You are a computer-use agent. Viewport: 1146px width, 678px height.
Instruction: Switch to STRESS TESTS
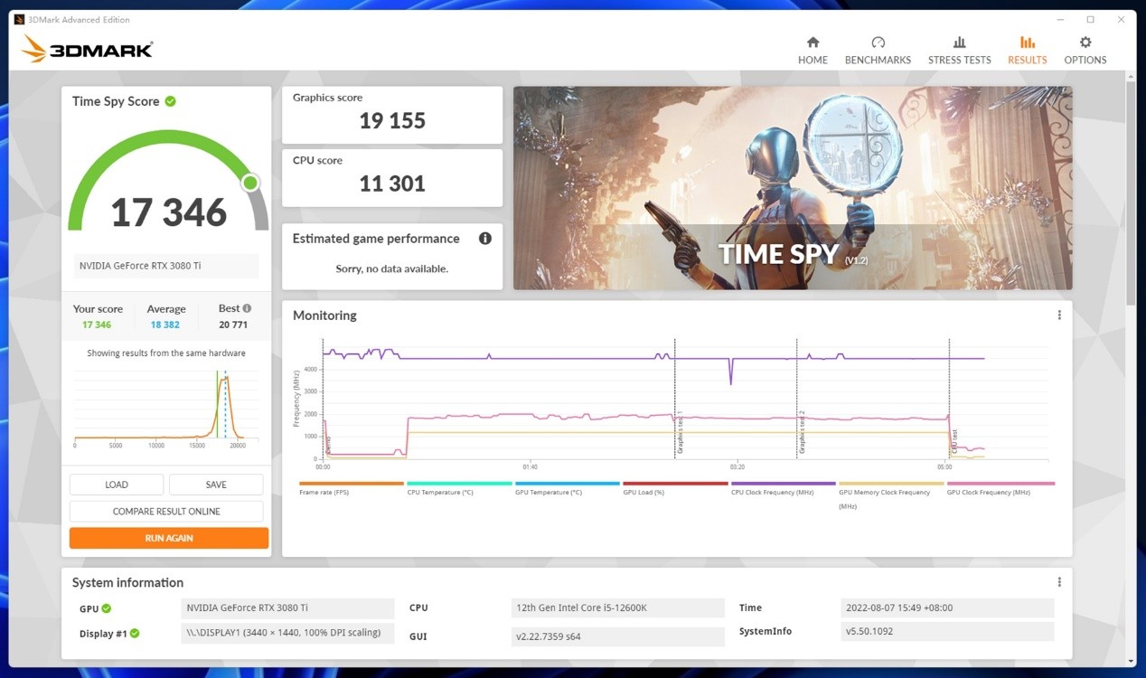959,51
